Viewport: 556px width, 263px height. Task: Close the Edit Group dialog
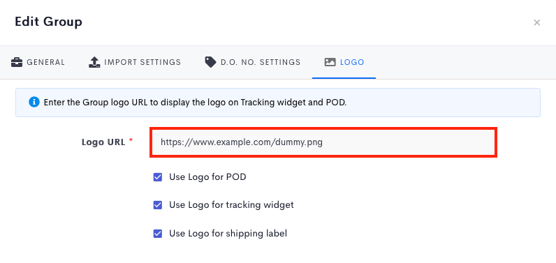pyautogui.click(x=537, y=22)
